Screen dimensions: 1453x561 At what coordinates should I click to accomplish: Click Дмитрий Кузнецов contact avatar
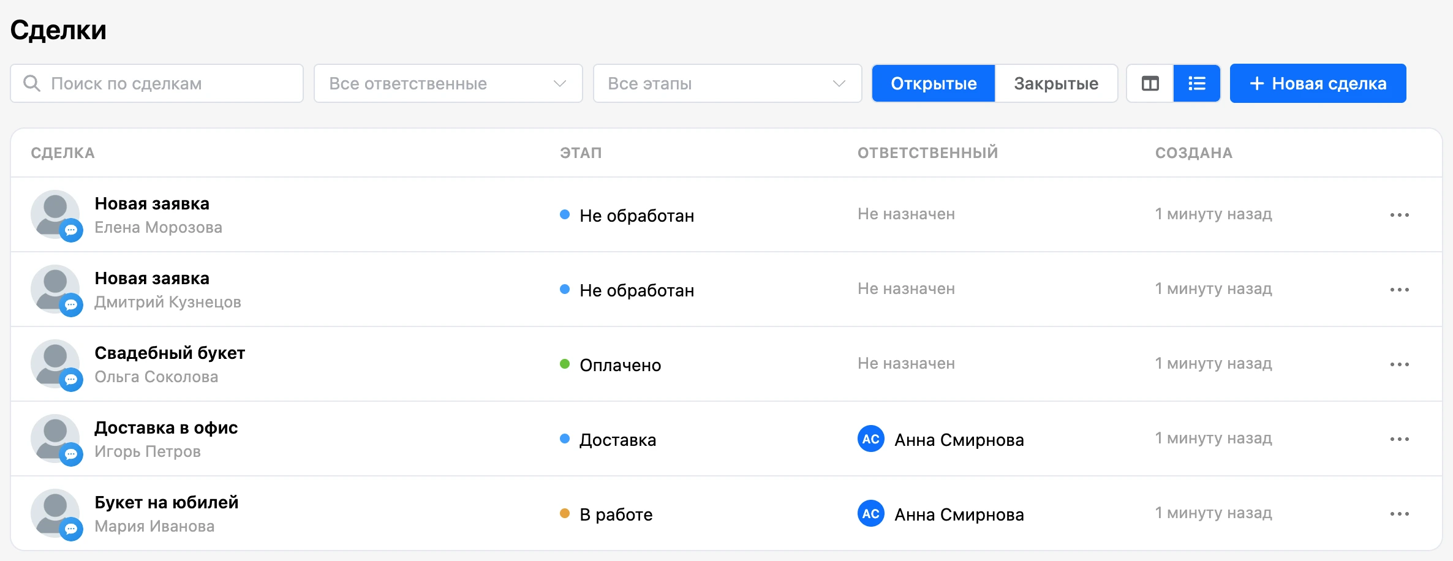click(56, 290)
